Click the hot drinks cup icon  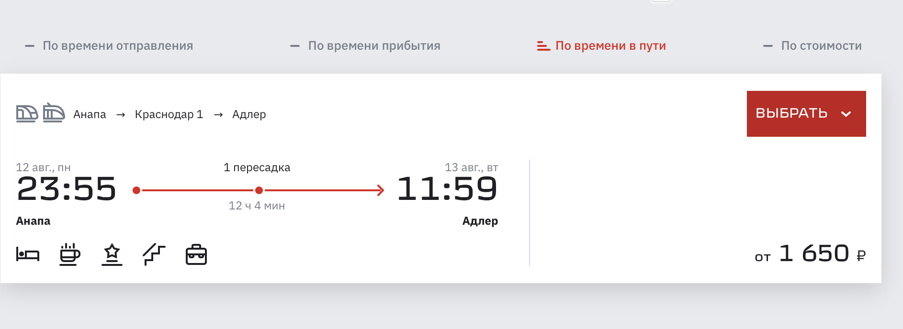pos(70,254)
